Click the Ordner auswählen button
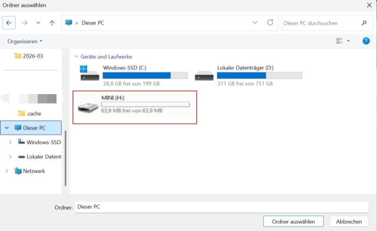 pos(294,222)
